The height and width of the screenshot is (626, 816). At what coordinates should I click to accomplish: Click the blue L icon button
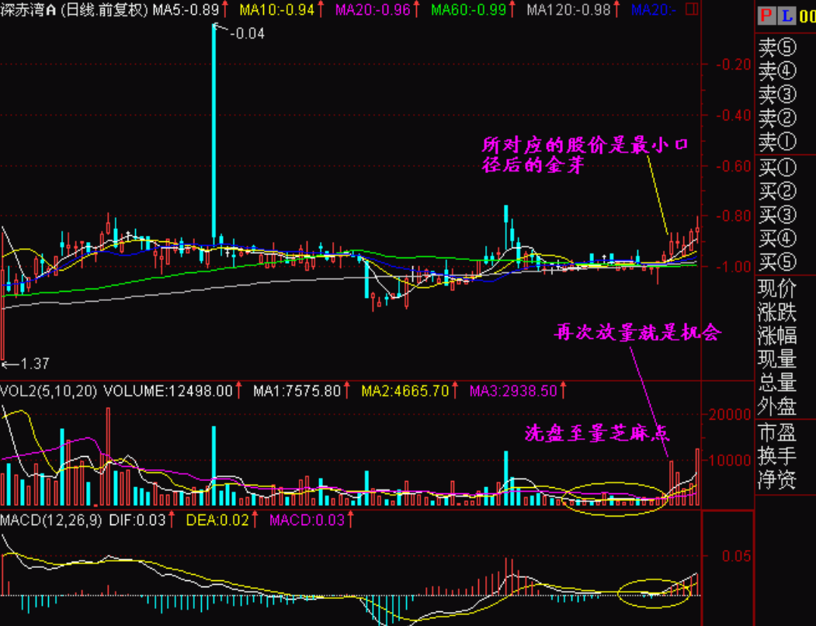[786, 16]
